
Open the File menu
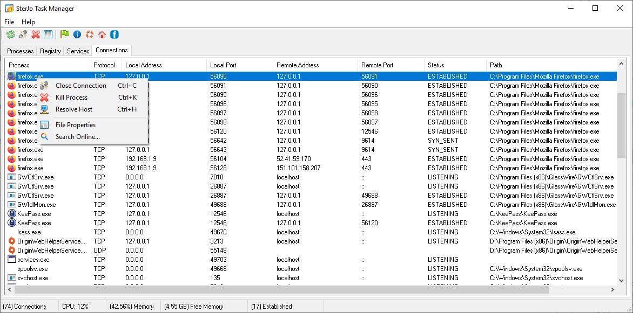pyautogui.click(x=9, y=22)
